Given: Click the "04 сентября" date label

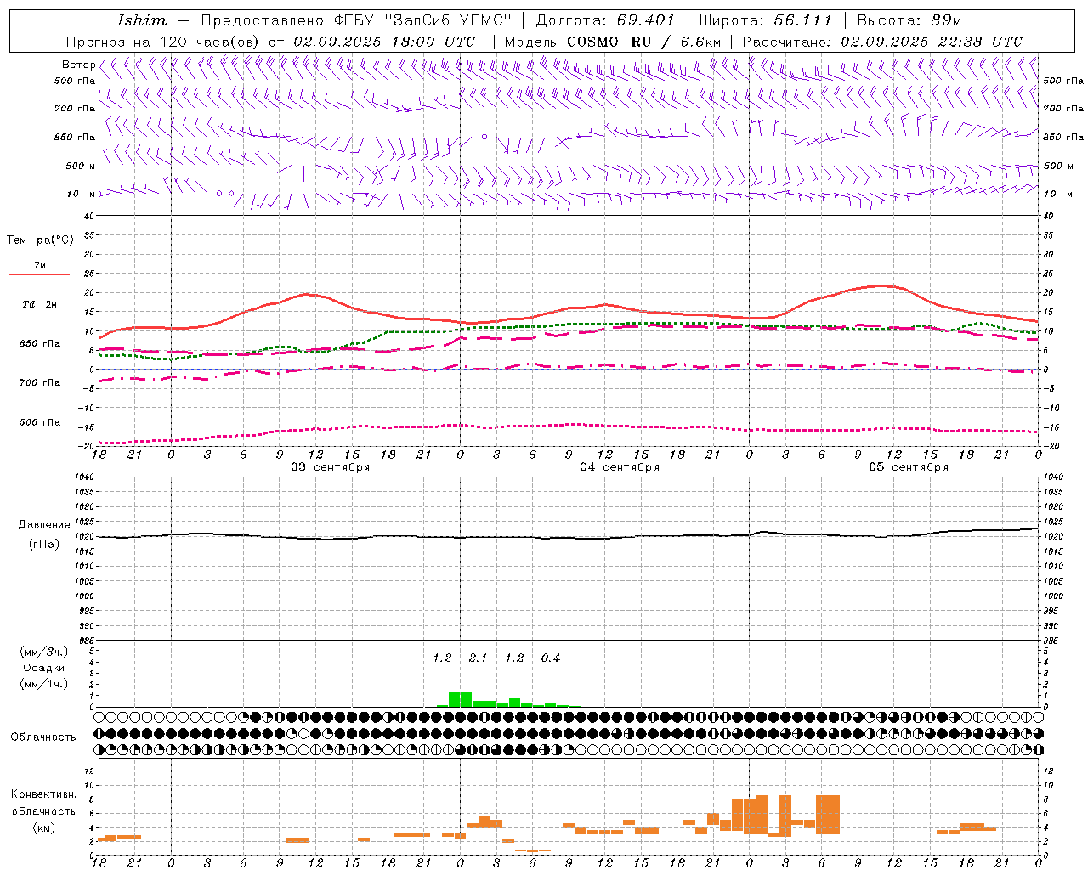Looking at the screenshot, I should 620,467.
